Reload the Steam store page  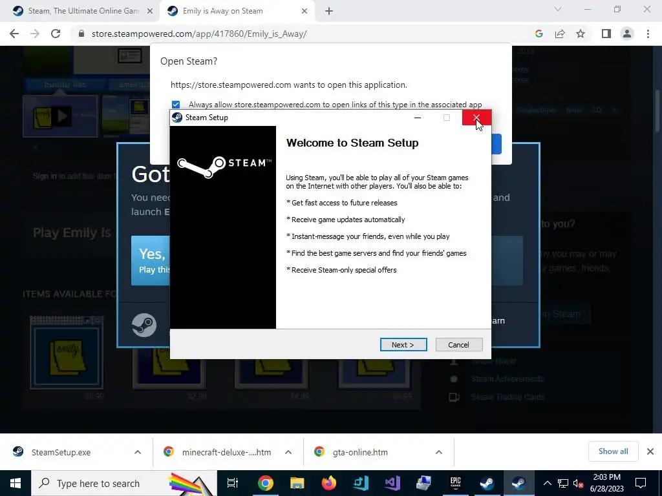pos(56,34)
